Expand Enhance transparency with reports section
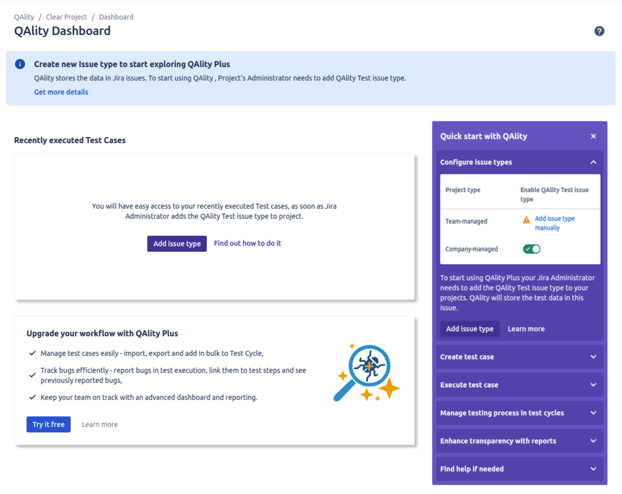Screen dimensions: 622x494 519,441
